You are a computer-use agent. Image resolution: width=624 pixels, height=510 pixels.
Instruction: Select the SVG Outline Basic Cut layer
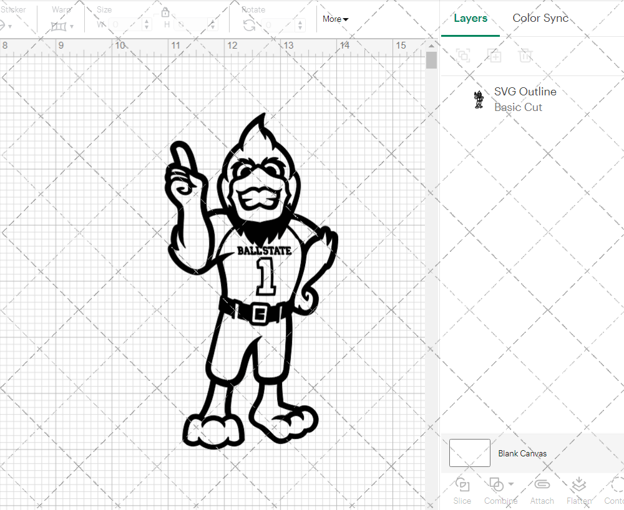coord(525,99)
